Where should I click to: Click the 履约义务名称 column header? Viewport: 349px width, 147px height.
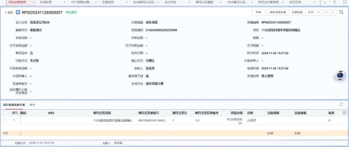click(x=102, y=113)
